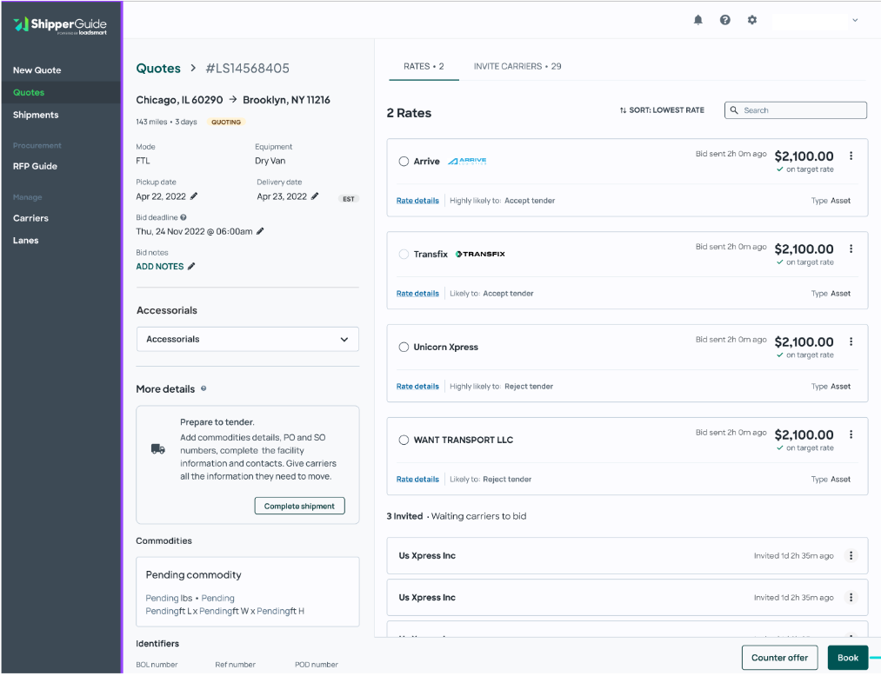Open RFP Guide in the sidebar
The height and width of the screenshot is (676, 881).
coord(35,166)
